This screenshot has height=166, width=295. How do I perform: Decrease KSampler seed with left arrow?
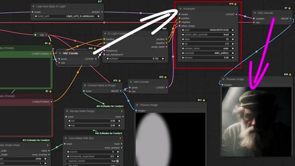click(x=183, y=30)
